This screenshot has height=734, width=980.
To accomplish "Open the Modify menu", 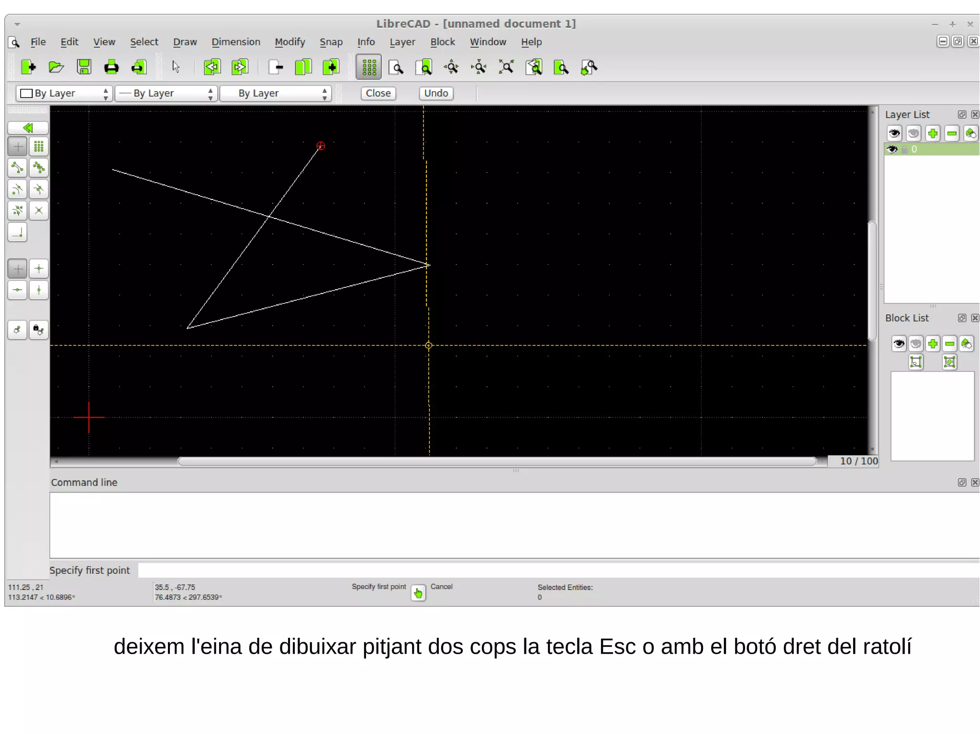I will pos(290,42).
